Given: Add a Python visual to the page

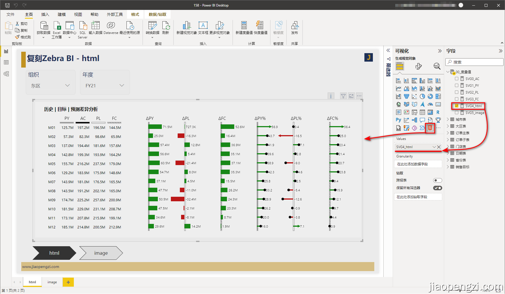Looking at the screenshot, I should coord(398,120).
